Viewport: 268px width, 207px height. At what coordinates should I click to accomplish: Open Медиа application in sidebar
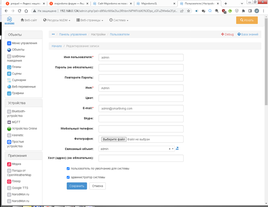coord(17,164)
